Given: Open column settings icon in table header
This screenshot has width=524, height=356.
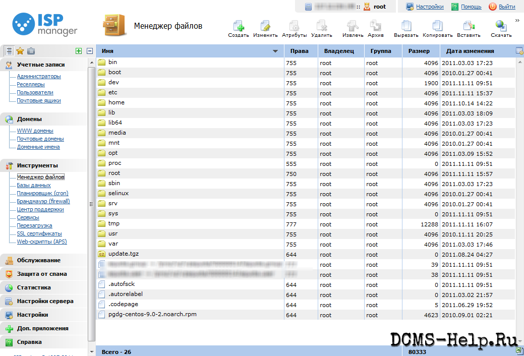Looking at the screenshot, I should [x=519, y=51].
